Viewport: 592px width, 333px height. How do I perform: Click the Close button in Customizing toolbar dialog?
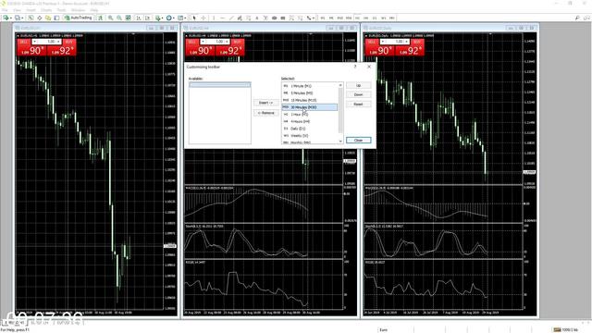(x=358, y=140)
